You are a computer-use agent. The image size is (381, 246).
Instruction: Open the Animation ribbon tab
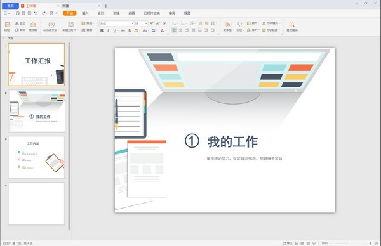pos(131,13)
